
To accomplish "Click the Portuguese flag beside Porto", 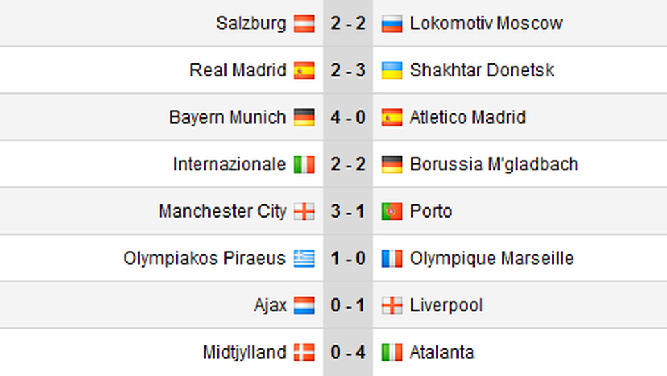I will (x=392, y=211).
